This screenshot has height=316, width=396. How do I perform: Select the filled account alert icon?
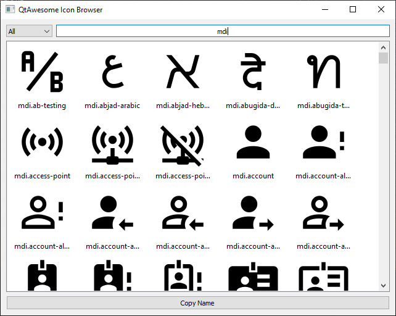[323, 142]
